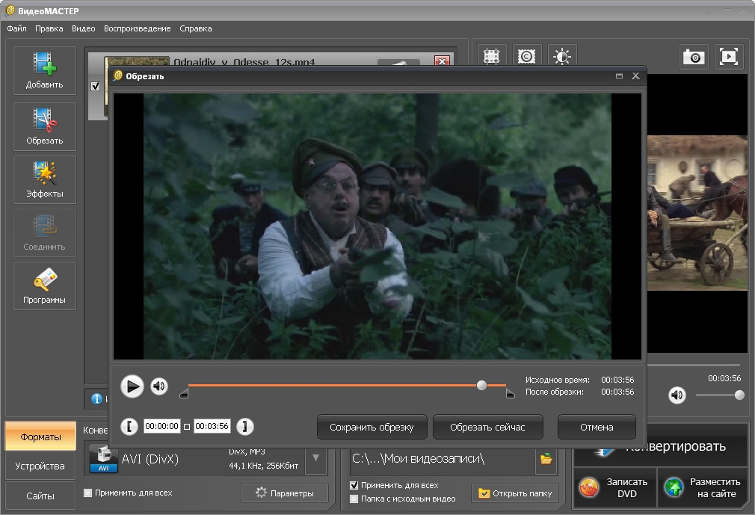The image size is (755, 515).
Task: Open the Воспроизведение menu
Action: [x=137, y=28]
